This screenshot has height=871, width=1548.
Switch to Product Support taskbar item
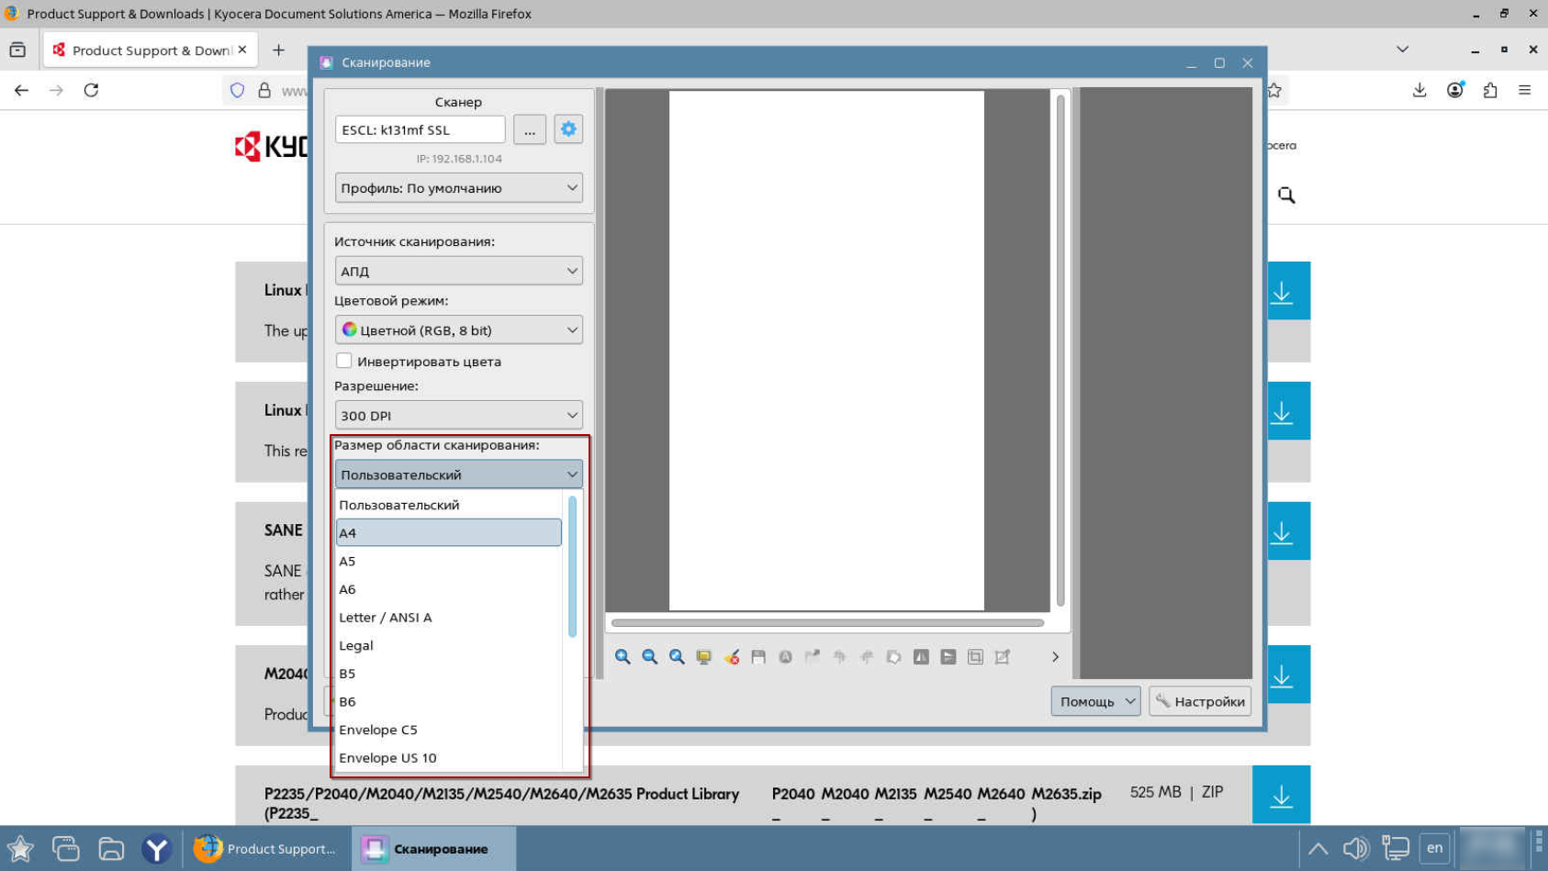click(x=265, y=849)
